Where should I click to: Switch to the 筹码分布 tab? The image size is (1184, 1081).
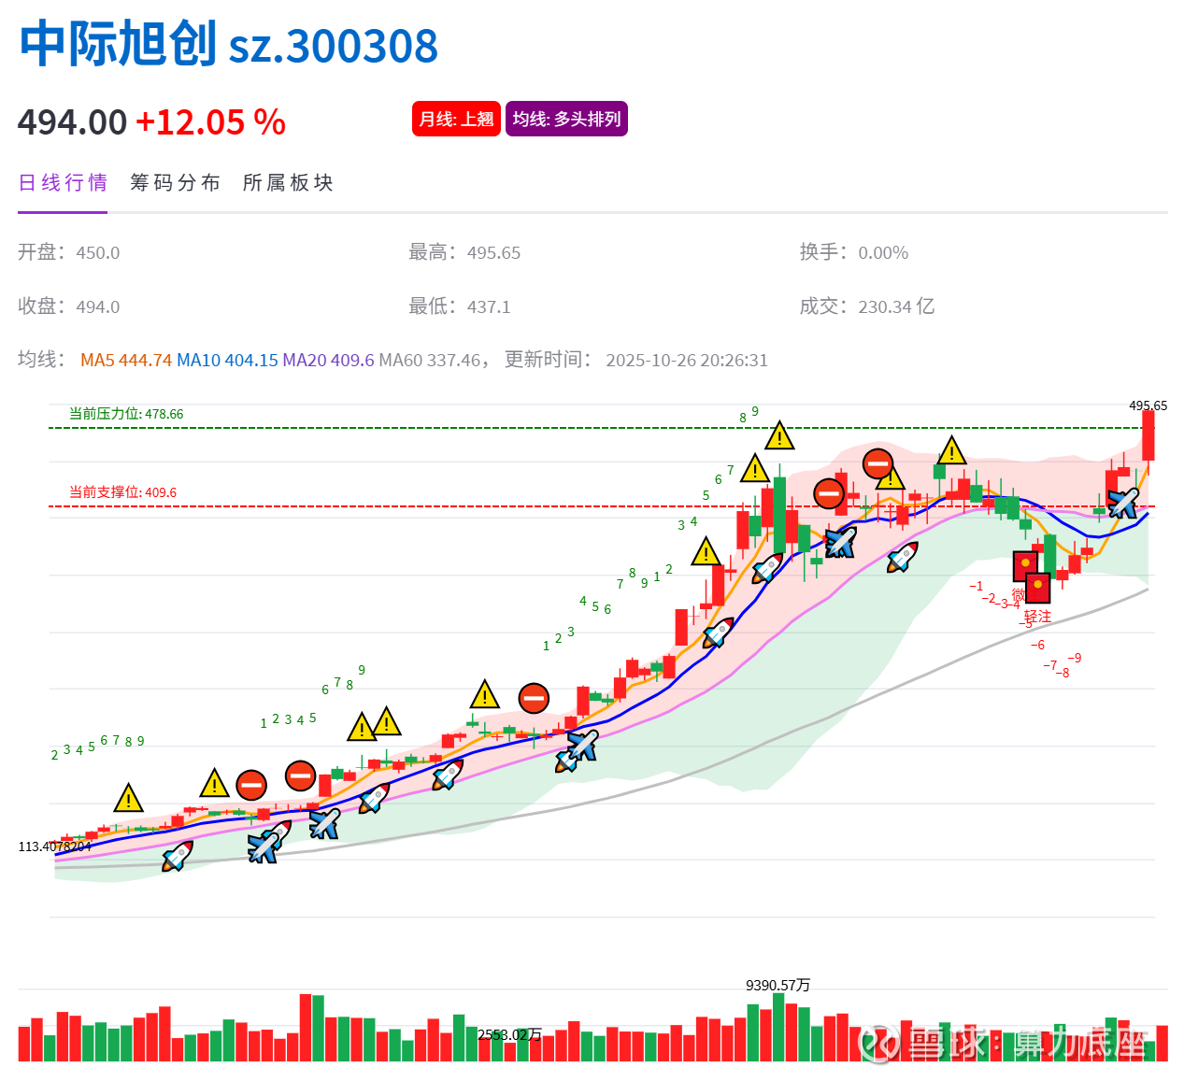(175, 183)
